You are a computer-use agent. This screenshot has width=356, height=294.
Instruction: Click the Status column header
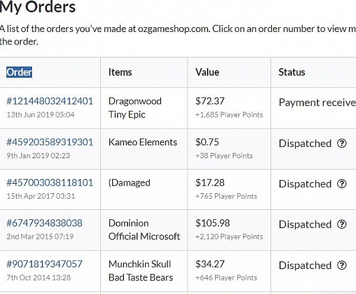[292, 72]
